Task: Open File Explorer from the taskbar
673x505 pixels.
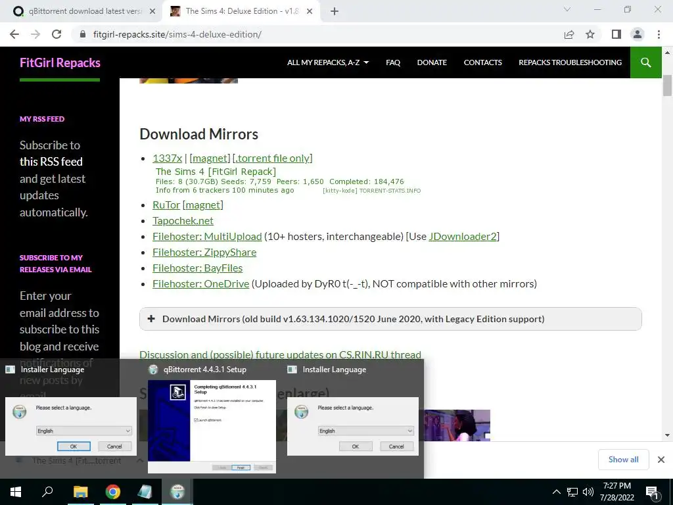Action: 80,492
